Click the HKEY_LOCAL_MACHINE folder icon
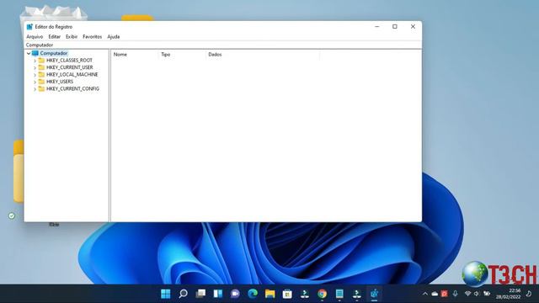Viewport: 539px width, 303px height. coord(41,74)
